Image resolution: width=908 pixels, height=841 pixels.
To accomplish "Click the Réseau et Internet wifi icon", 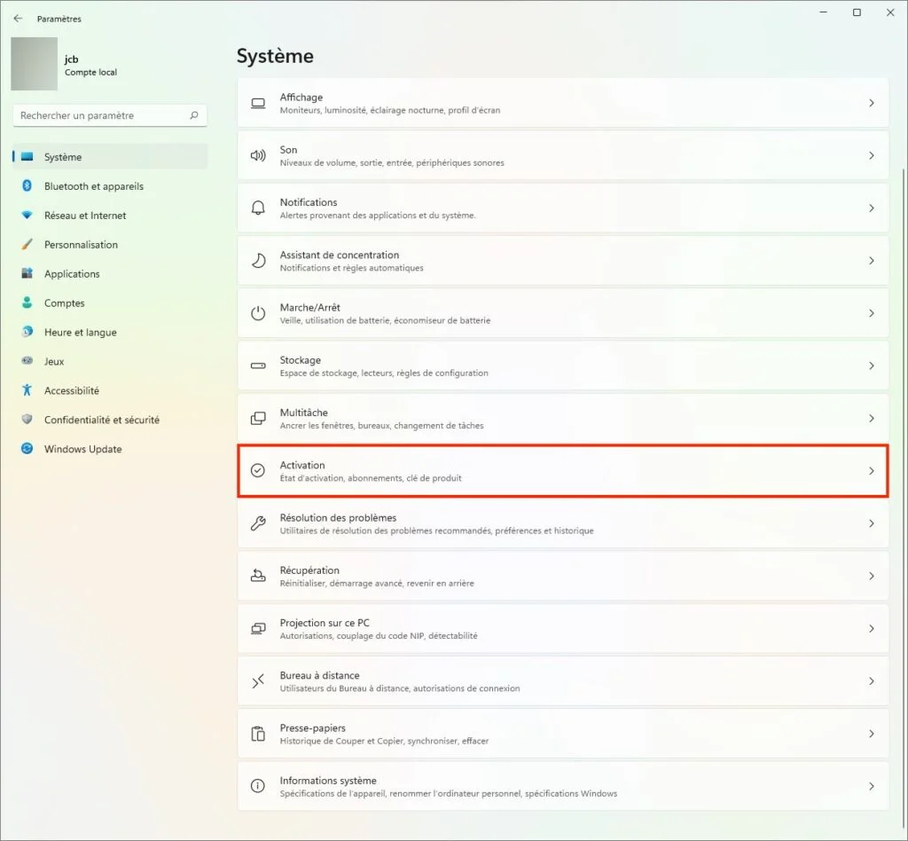I will click(27, 215).
